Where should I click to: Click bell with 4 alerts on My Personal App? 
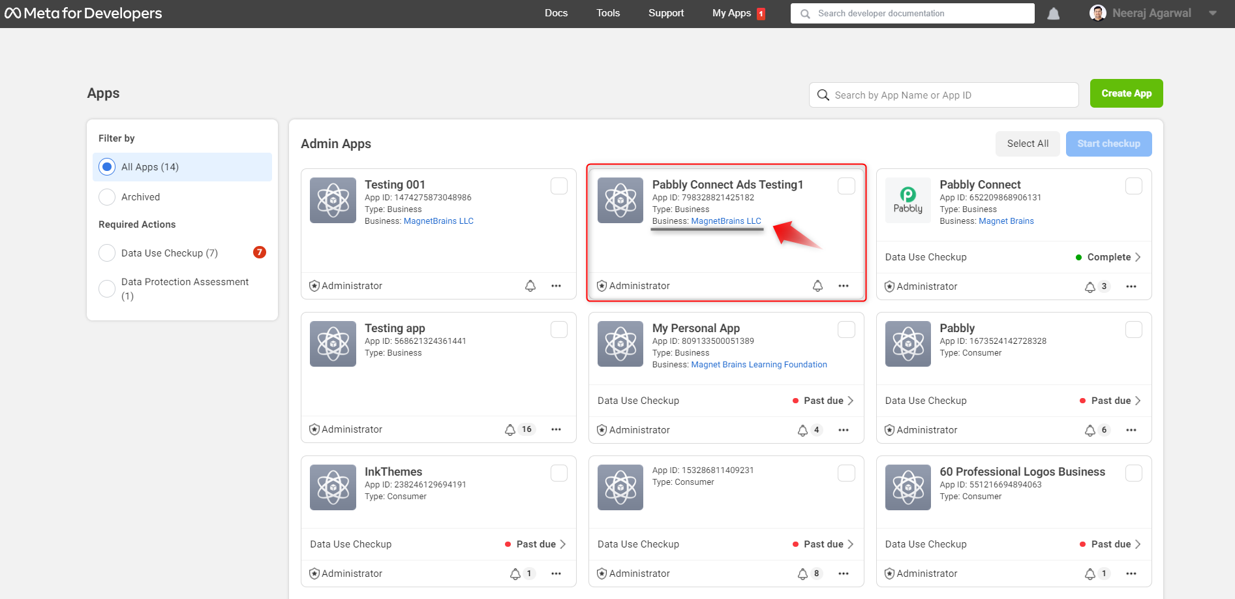[802, 430]
